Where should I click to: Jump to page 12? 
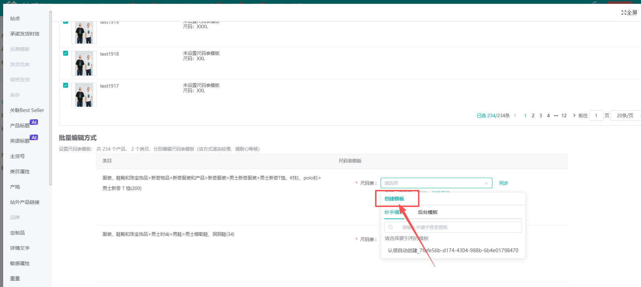(x=564, y=115)
